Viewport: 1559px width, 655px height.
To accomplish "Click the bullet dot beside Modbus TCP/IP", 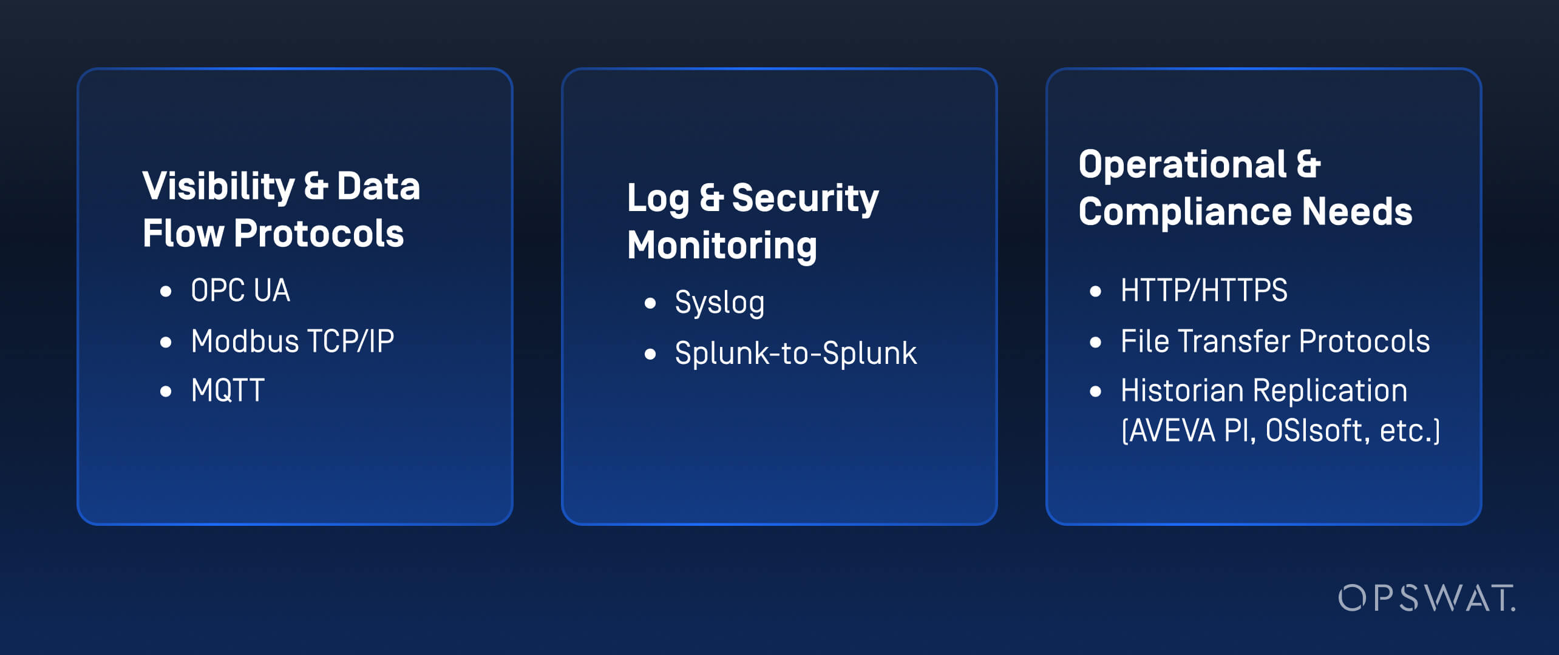I will click(x=166, y=343).
